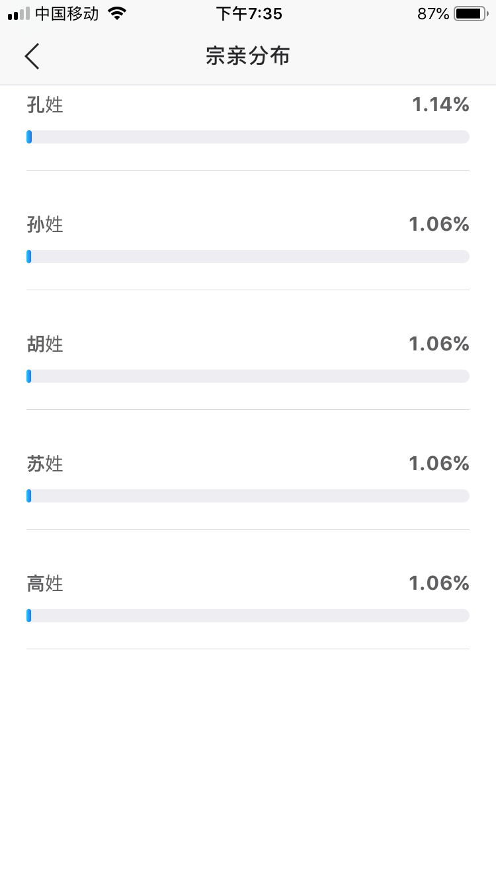
Task: Select the 孔姓 surname label
Action: pos(45,104)
